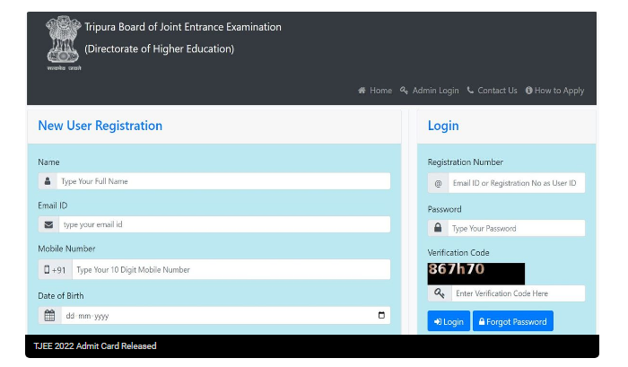Image resolution: width=628 pixels, height=367 pixels.
Task: Click the 867h70 captcha image
Action: tap(475, 274)
